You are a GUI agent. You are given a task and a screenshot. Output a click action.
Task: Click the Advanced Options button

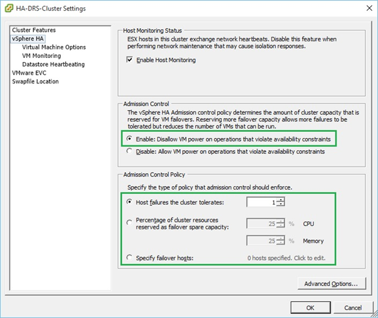point(332,283)
